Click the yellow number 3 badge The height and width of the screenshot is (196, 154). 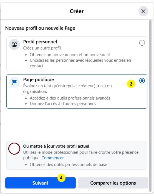click(131, 84)
